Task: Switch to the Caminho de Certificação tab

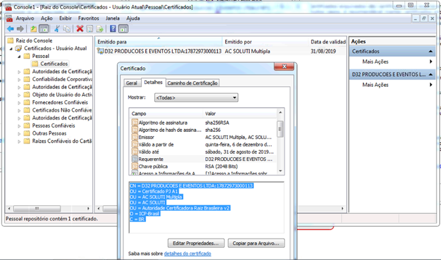Action: coord(192,83)
